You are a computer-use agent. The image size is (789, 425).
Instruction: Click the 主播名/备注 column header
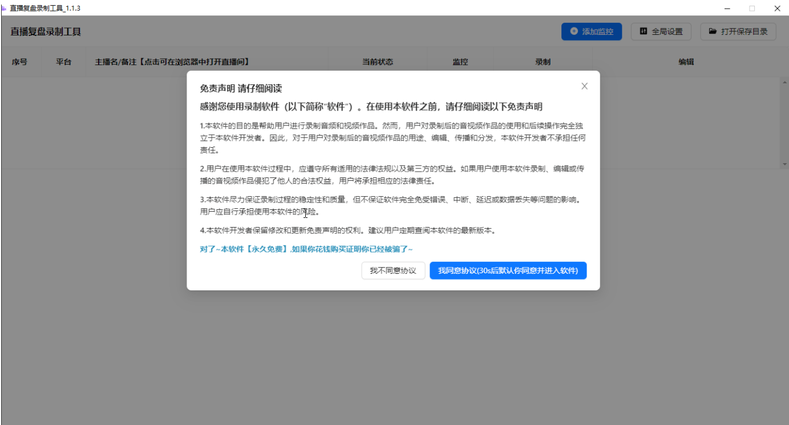click(x=172, y=62)
